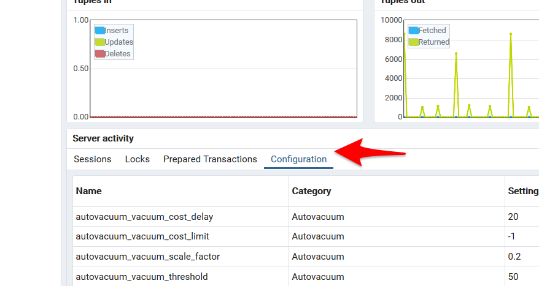Click the autovacuum_vacuum_threshold name cell
The width and height of the screenshot is (539, 286).
pyautogui.click(x=141, y=277)
